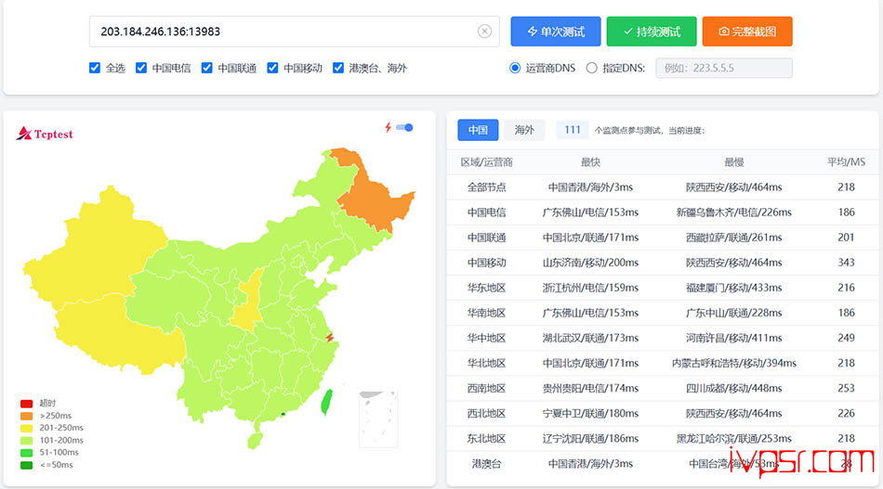Select the 中国联通 table row label
The image size is (883, 489).
486,238
